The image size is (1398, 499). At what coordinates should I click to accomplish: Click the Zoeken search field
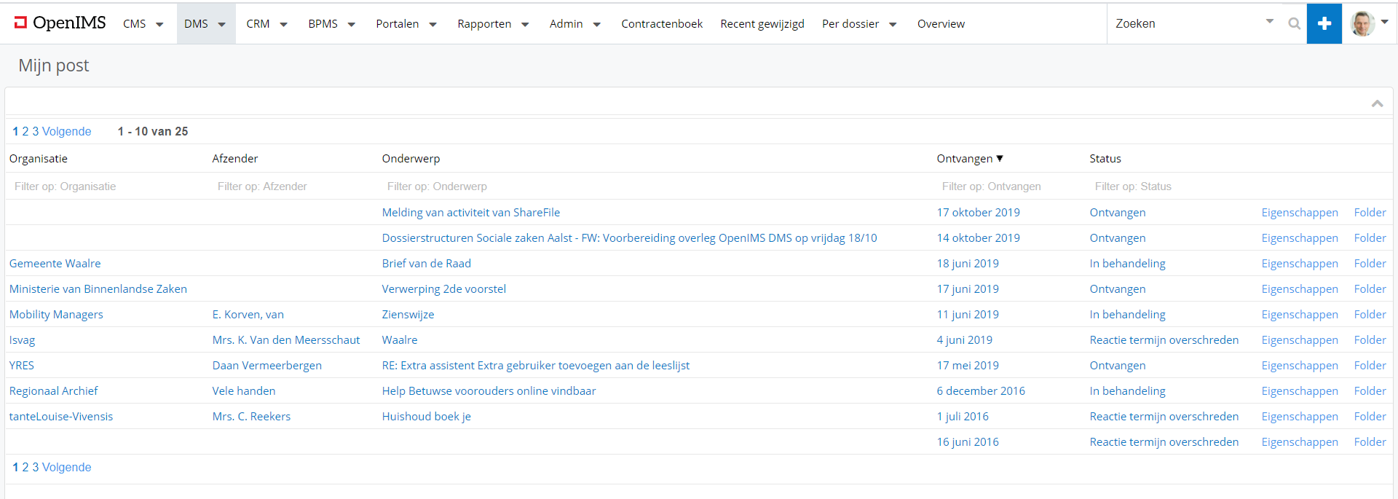(x=1187, y=23)
